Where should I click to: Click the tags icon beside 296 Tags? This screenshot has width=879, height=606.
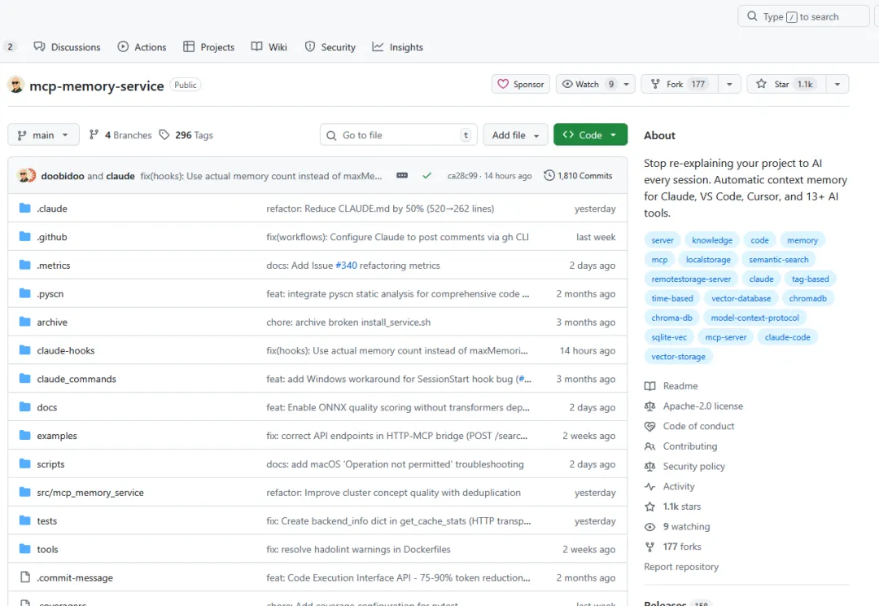164,134
